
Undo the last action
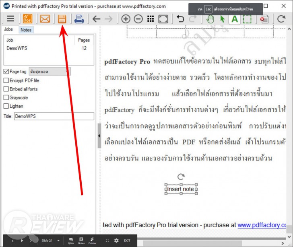click(180, 19)
